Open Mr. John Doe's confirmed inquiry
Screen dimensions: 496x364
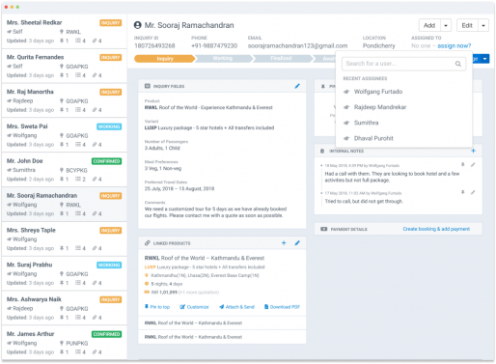coord(65,170)
